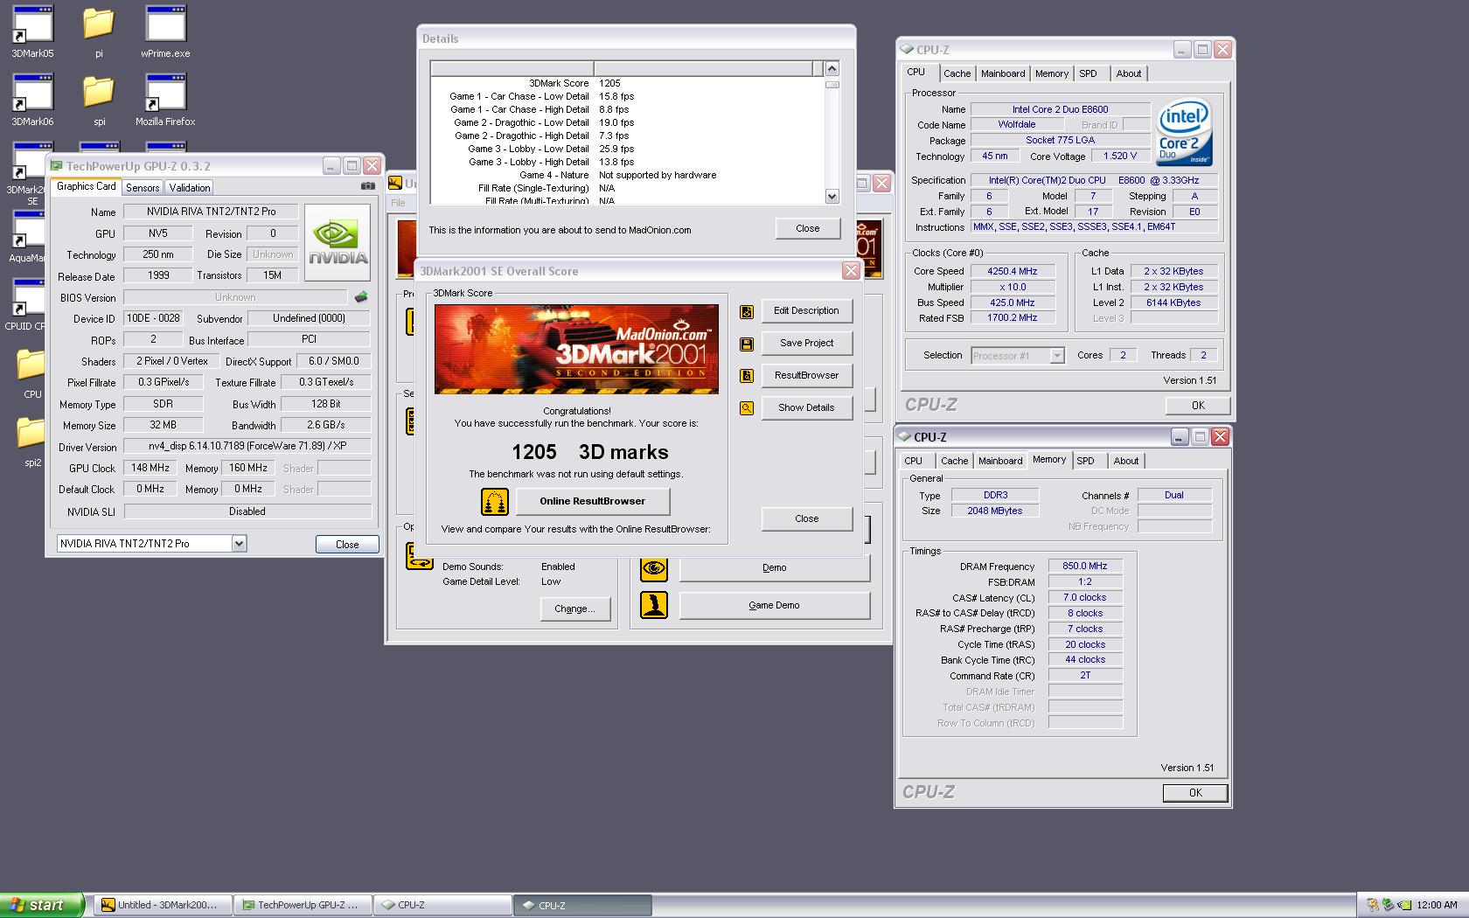This screenshot has height=918, width=1469.
Task: Click the Game Demo button
Action: pyautogui.click(x=774, y=605)
